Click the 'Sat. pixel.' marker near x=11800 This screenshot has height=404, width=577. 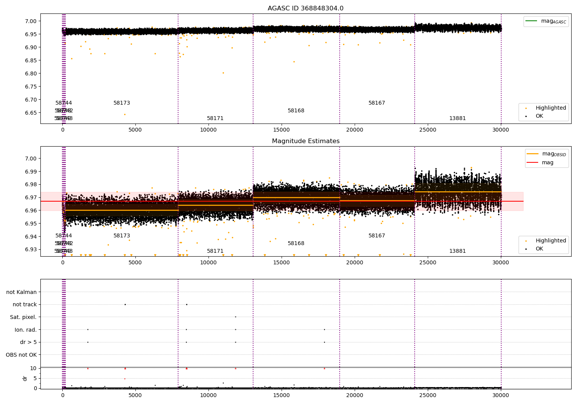pyautogui.click(x=235, y=317)
